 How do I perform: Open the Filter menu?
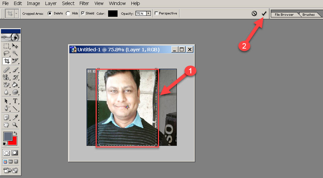(84, 3)
